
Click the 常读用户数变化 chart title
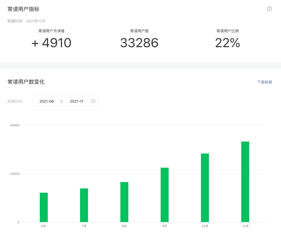(x=26, y=82)
